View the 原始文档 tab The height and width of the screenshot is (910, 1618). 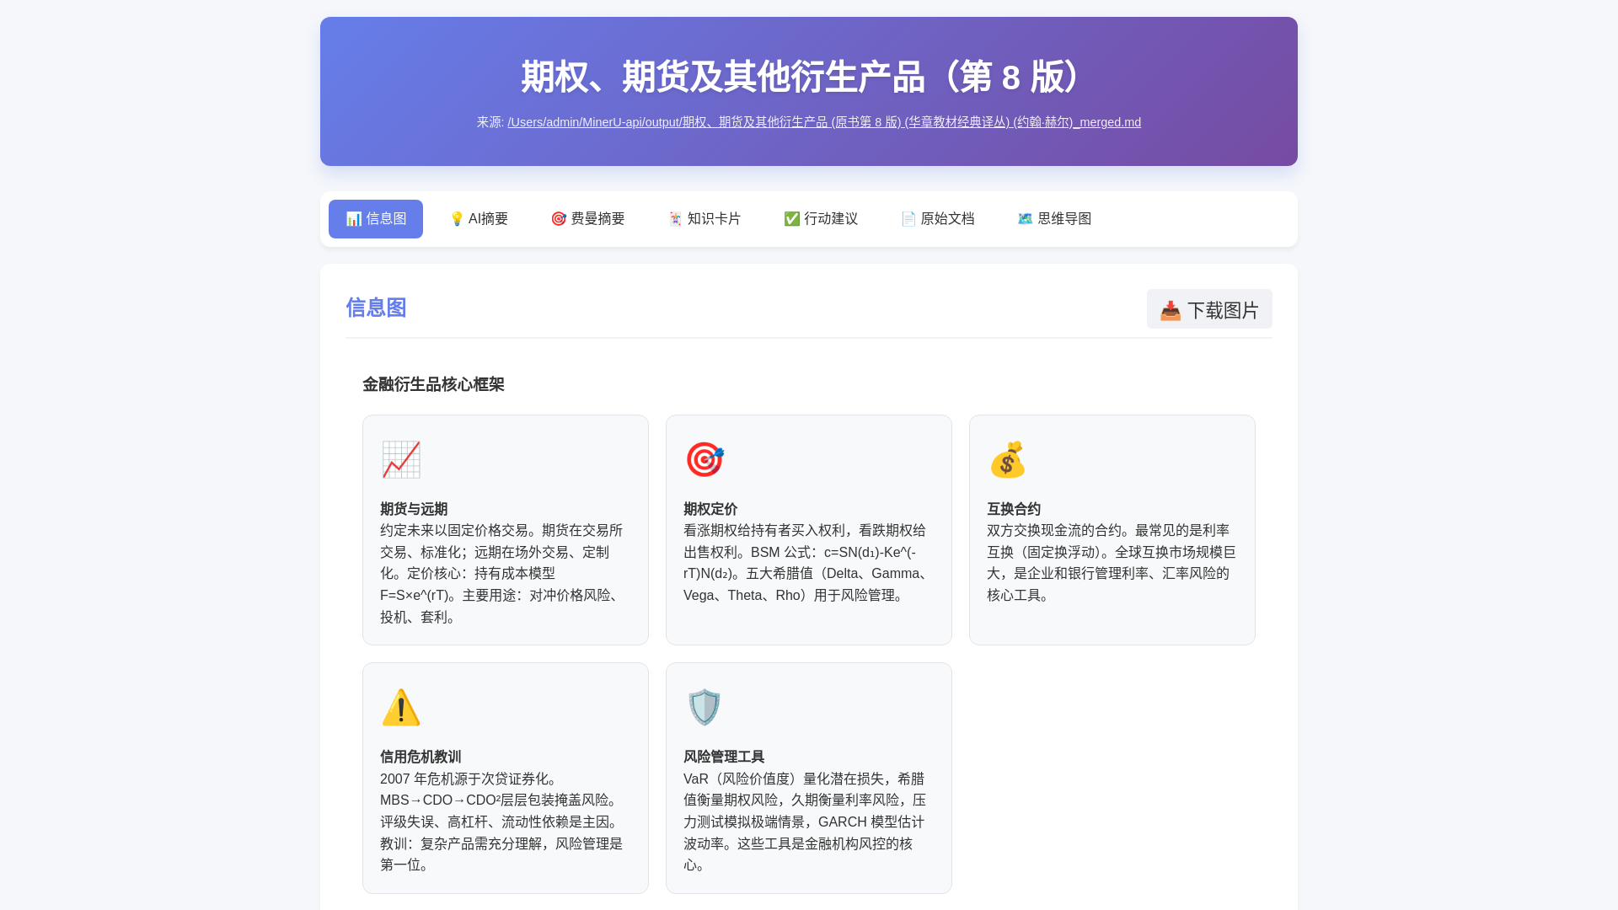(937, 219)
